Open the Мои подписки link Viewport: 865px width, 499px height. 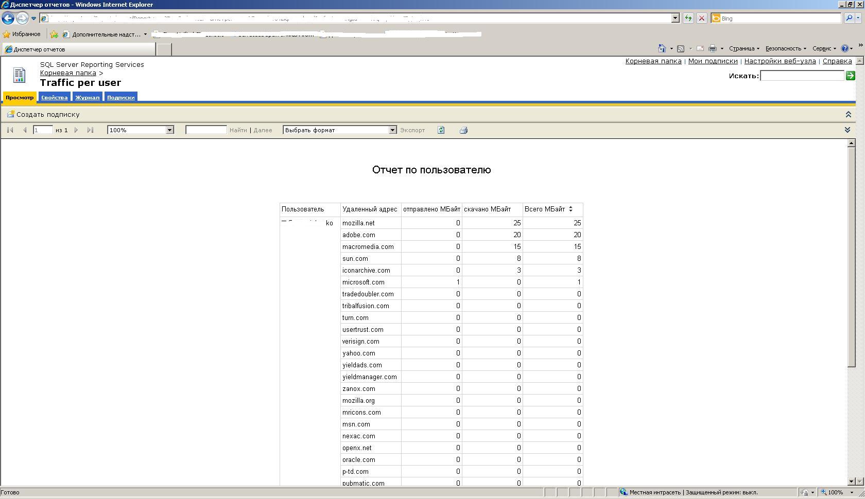(713, 61)
